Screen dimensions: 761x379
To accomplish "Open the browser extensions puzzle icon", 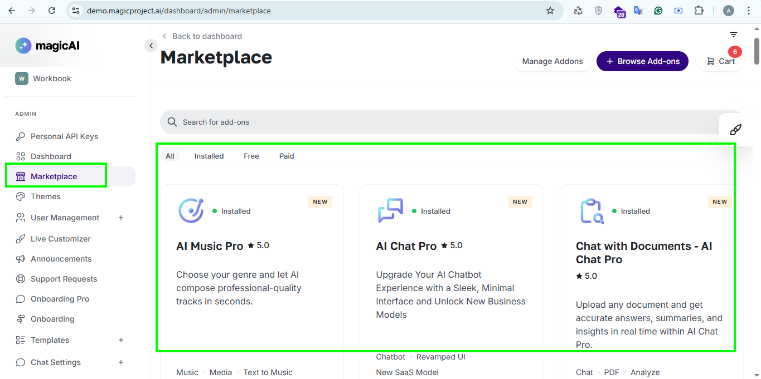I will click(699, 11).
